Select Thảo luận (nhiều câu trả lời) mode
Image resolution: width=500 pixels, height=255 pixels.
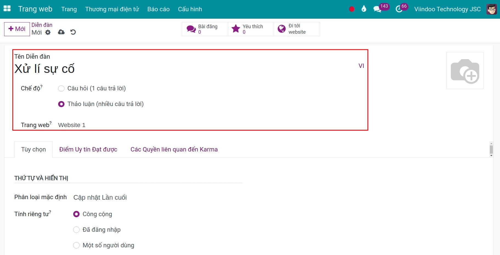pos(61,104)
